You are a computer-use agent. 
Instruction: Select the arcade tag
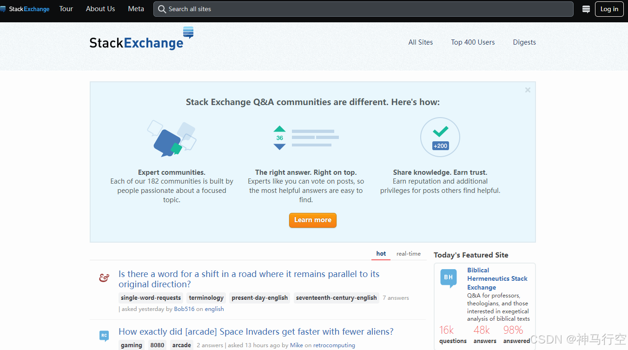182,345
